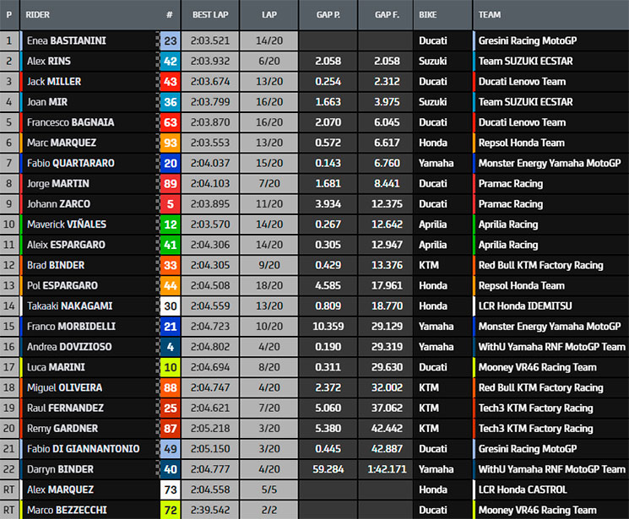Click Nakagami's white number 30 badge
629x519 pixels.
click(170, 306)
